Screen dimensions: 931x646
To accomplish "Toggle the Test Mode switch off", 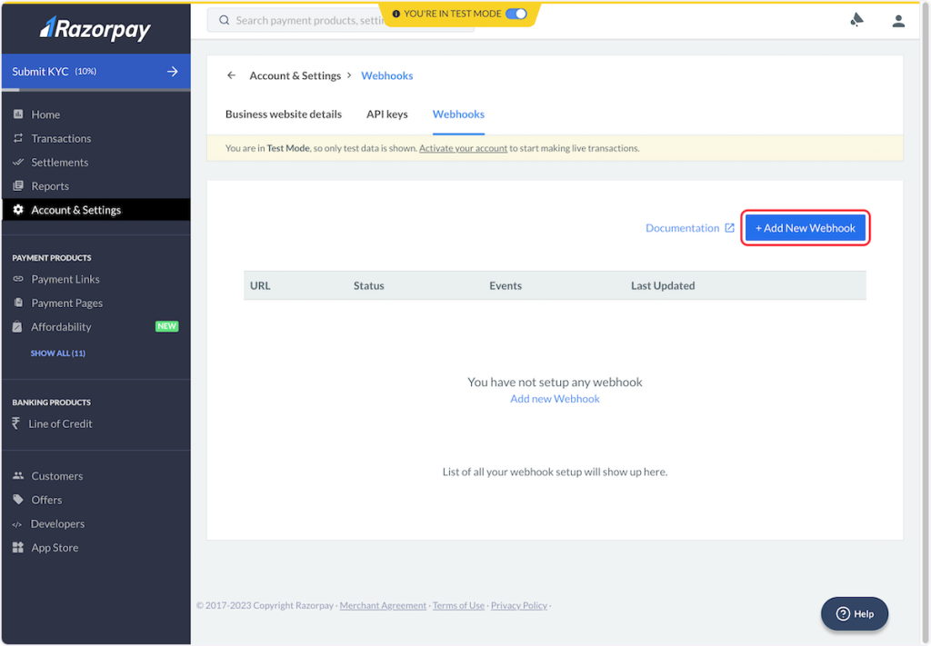I will pyautogui.click(x=516, y=14).
